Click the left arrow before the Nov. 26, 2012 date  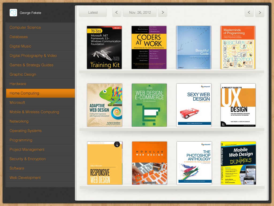(x=117, y=12)
